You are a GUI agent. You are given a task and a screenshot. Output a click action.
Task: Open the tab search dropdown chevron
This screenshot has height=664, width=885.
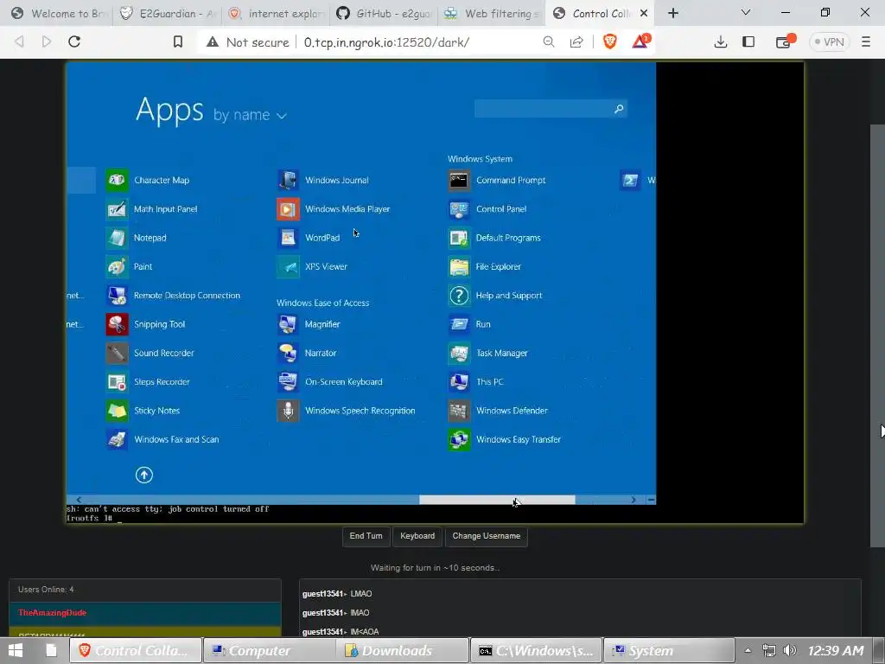pos(746,12)
